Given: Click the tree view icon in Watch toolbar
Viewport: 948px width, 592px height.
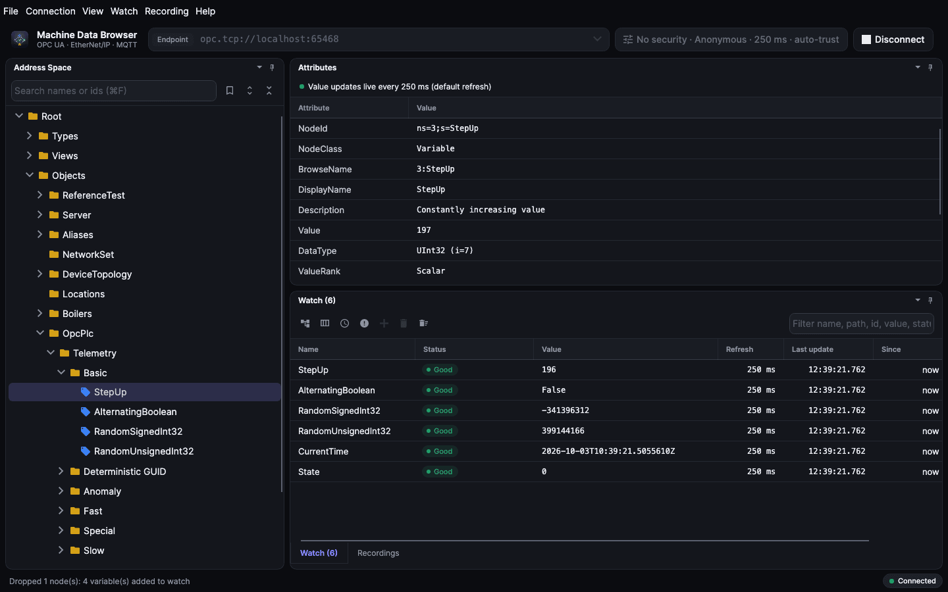Looking at the screenshot, I should (305, 323).
